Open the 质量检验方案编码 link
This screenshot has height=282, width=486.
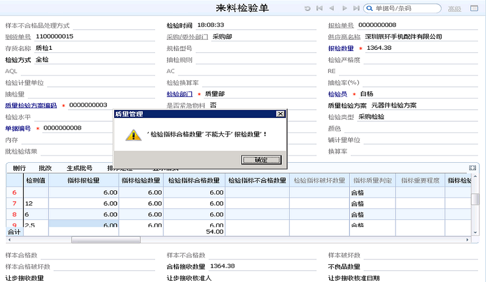point(31,106)
